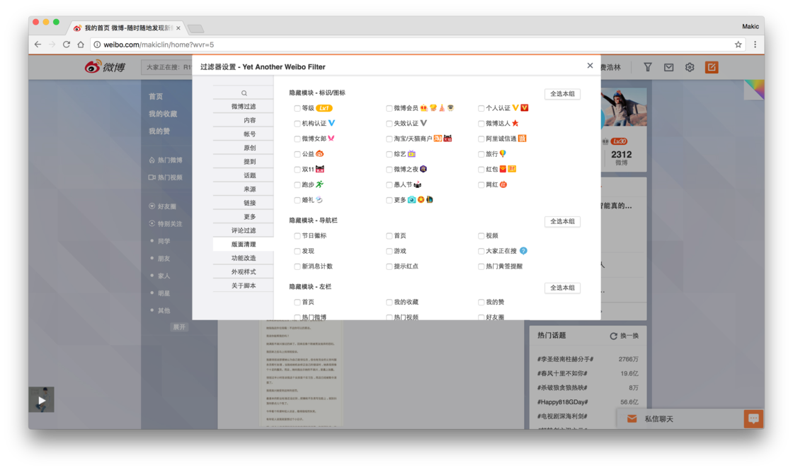Viewport: 793px width, 470px height.
Task: Click the search magnifier in filter sidebar
Action: tap(244, 93)
